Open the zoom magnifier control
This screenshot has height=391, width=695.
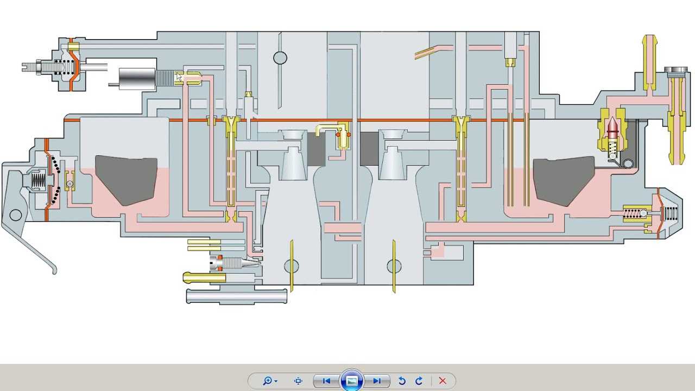[x=268, y=381]
